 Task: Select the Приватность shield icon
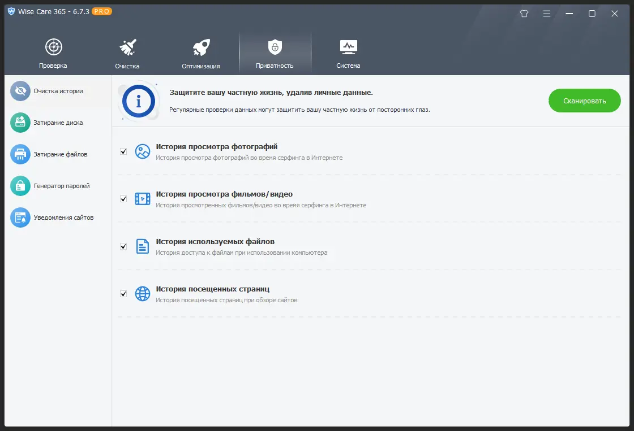point(275,47)
